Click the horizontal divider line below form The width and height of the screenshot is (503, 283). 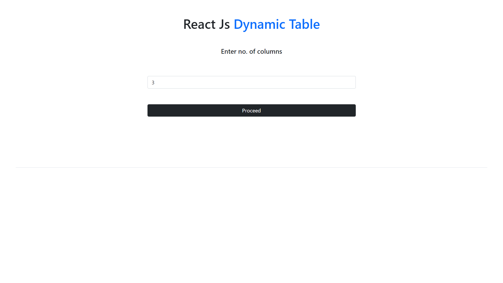point(251,167)
